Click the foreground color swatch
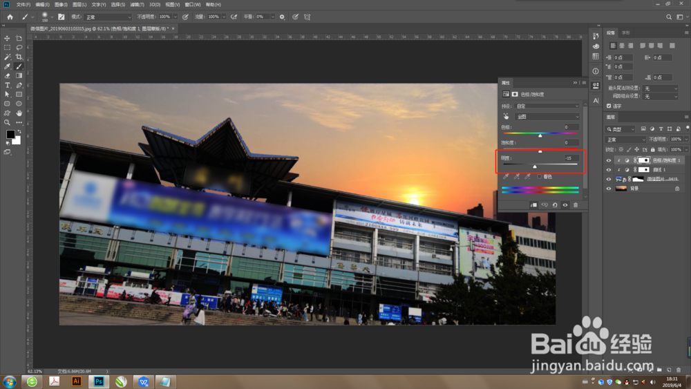The width and height of the screenshot is (691, 389). (10, 134)
